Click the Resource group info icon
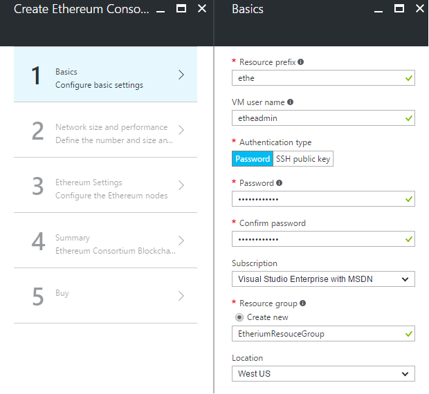The width and height of the screenshot is (429, 394). pyautogui.click(x=302, y=303)
